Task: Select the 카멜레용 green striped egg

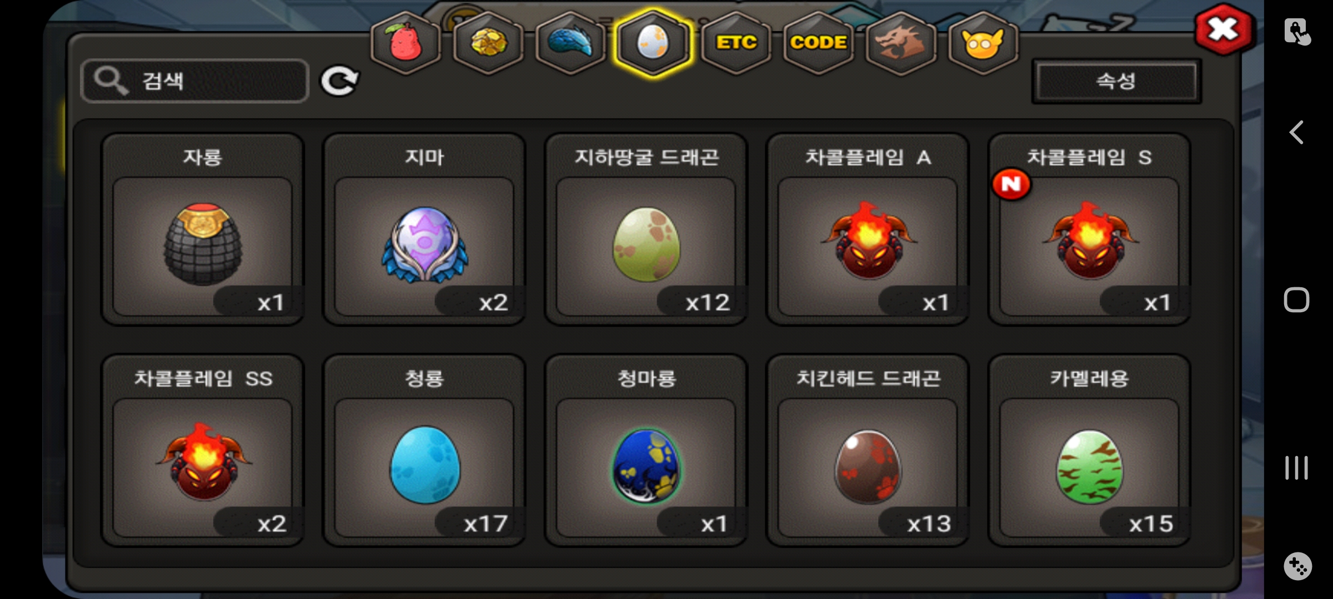Action: pyautogui.click(x=1089, y=450)
